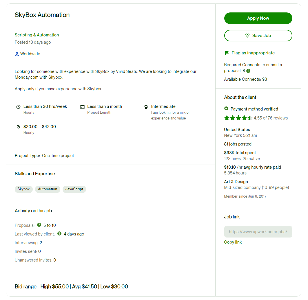Click the job link URL field
308x300 pixels.
click(x=258, y=232)
